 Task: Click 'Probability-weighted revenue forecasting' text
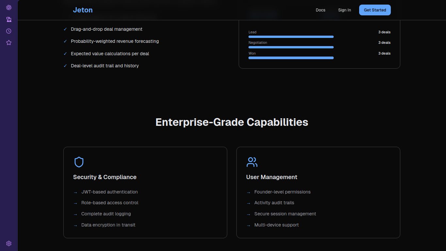click(x=115, y=41)
